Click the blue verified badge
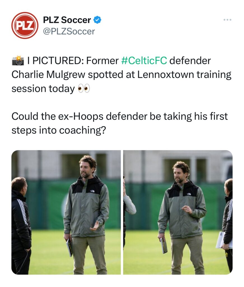Image resolution: width=244 pixels, height=287 pixels. [x=97, y=20]
